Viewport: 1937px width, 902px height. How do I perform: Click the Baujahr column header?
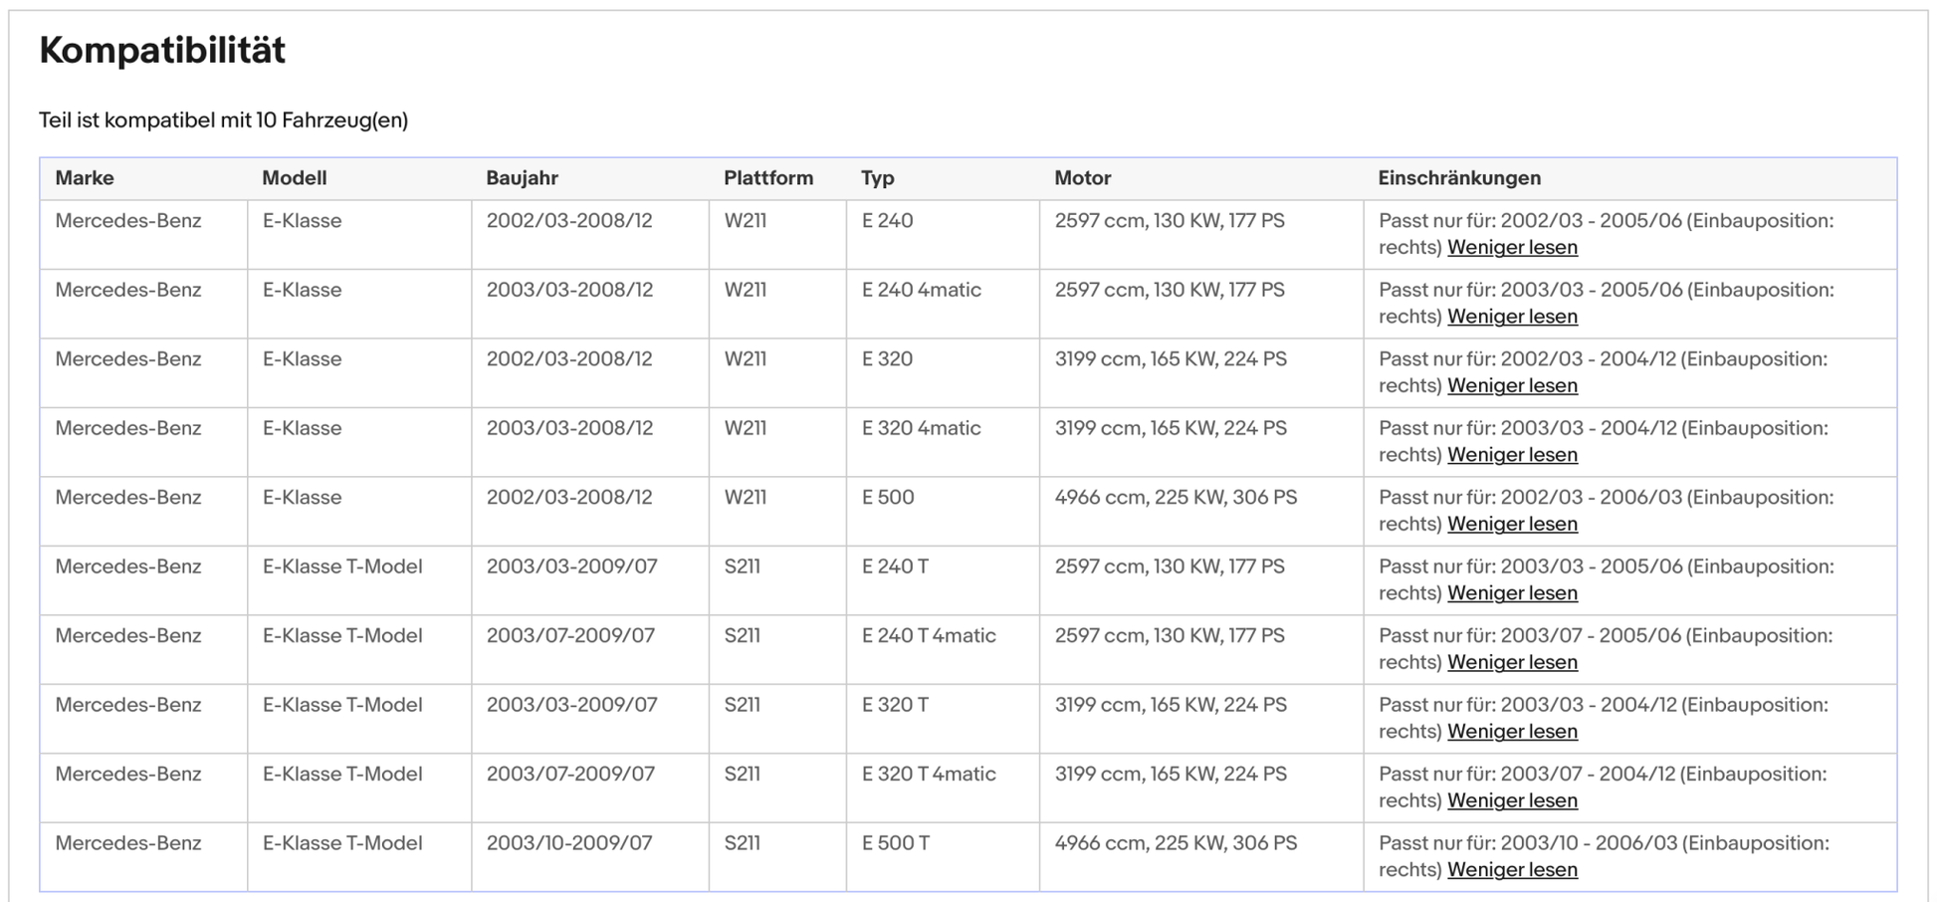pos(522,178)
